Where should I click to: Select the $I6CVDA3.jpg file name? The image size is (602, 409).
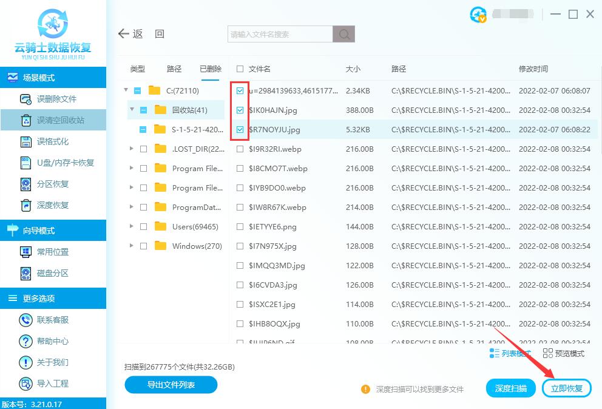coord(272,285)
